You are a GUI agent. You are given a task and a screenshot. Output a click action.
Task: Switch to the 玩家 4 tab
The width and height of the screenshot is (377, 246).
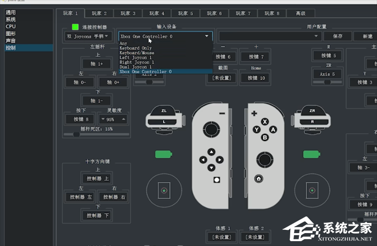157,13
